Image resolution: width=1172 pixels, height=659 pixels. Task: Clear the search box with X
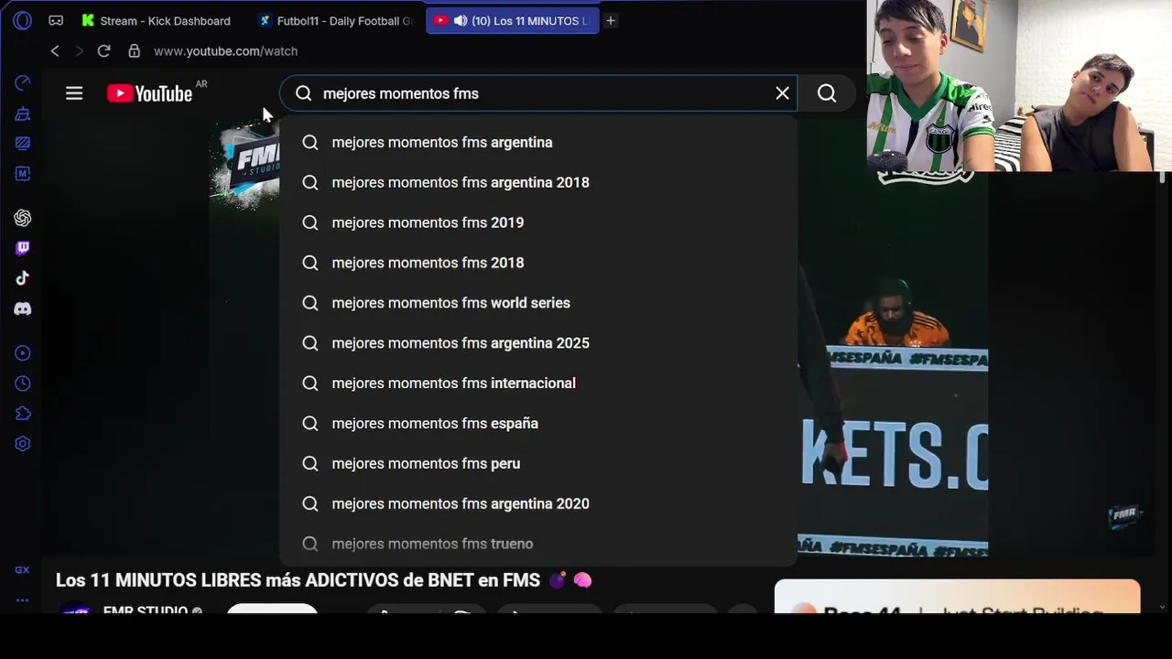783,93
